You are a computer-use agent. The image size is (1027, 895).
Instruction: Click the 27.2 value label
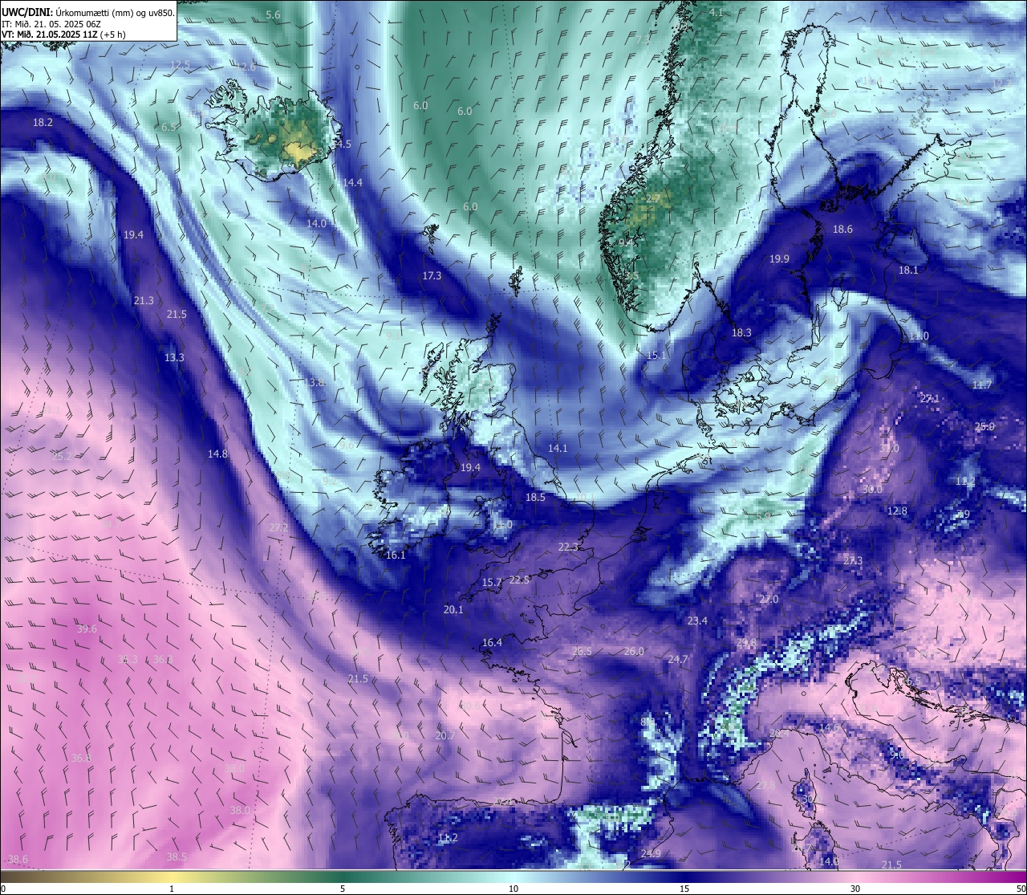pyautogui.click(x=278, y=528)
